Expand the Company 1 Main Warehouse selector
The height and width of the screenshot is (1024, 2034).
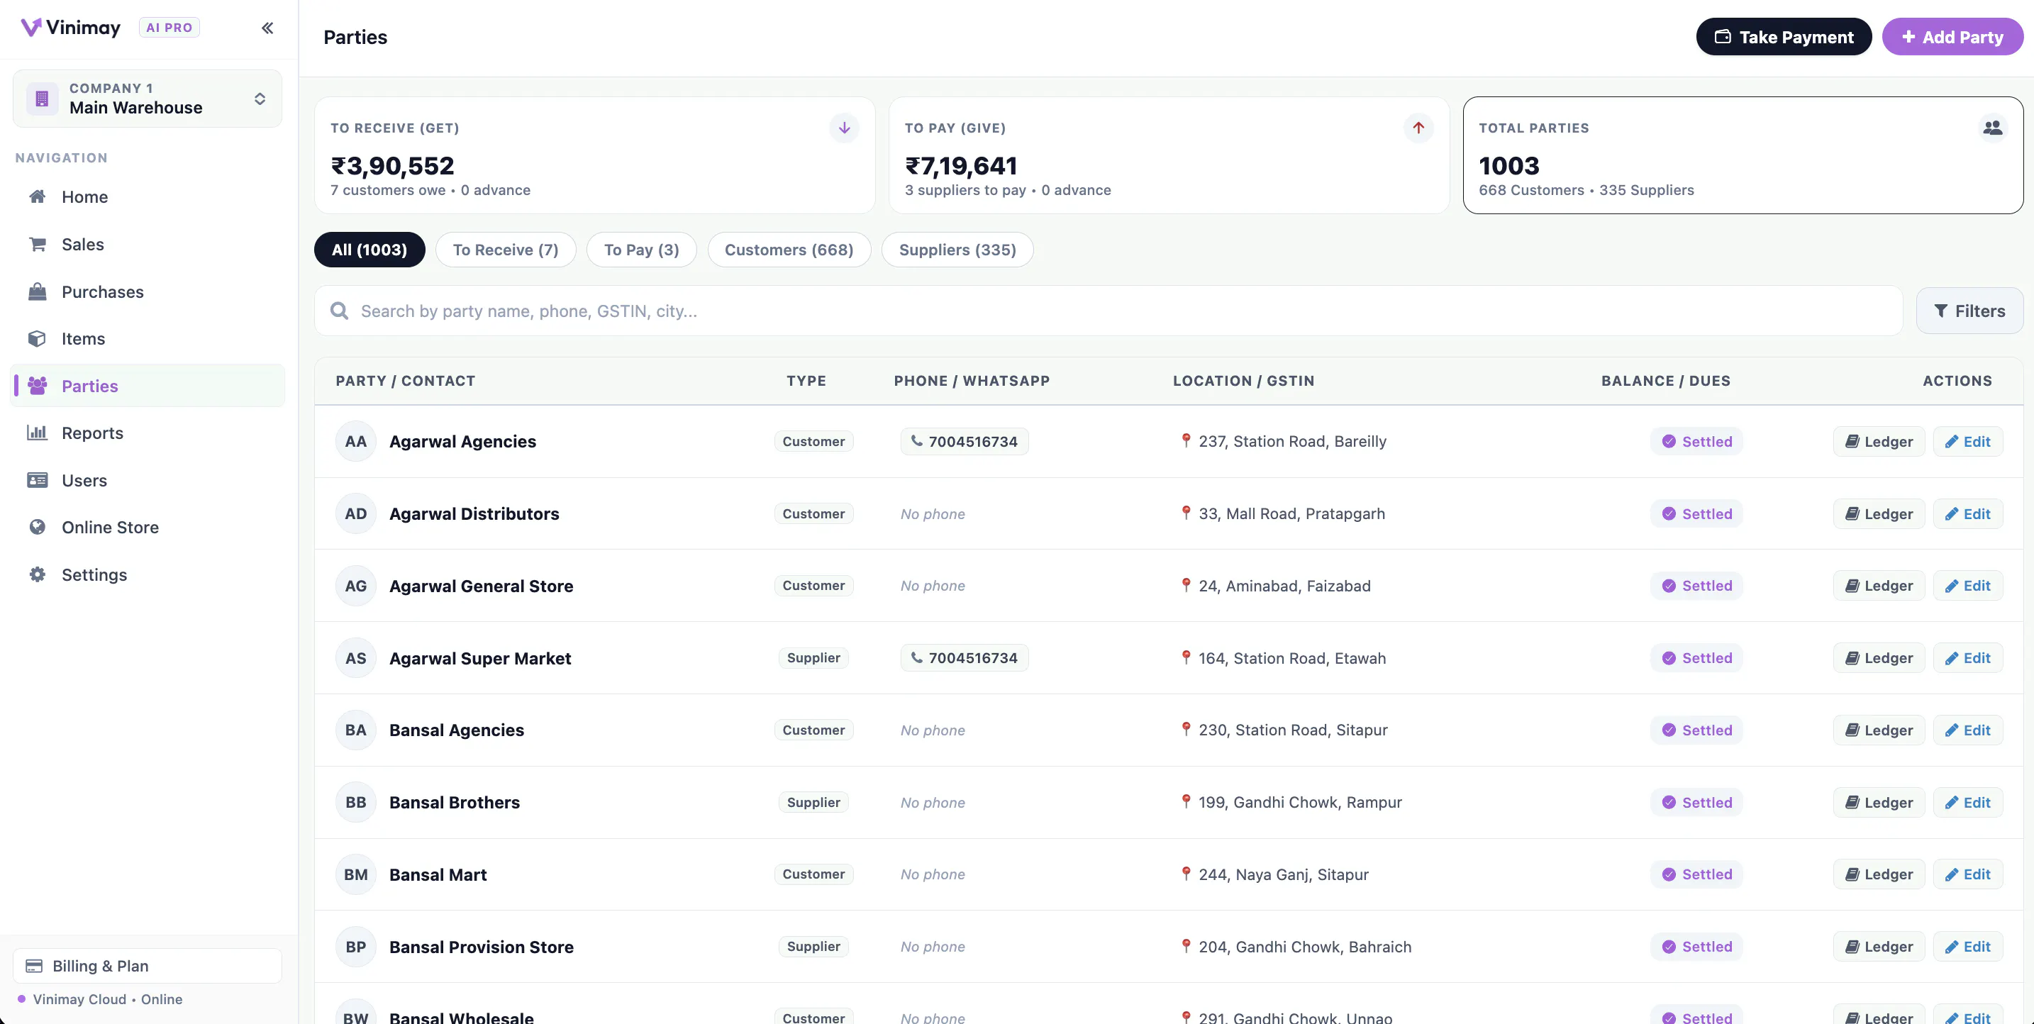[148, 99]
